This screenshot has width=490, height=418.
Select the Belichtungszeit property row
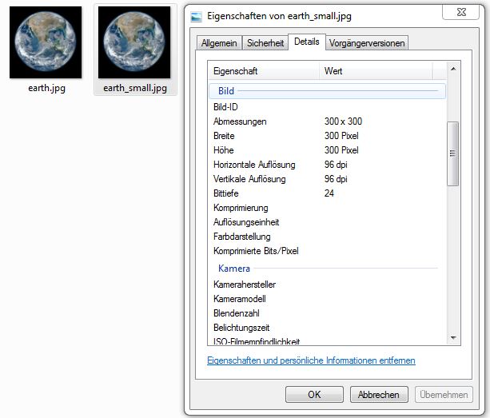327,328
